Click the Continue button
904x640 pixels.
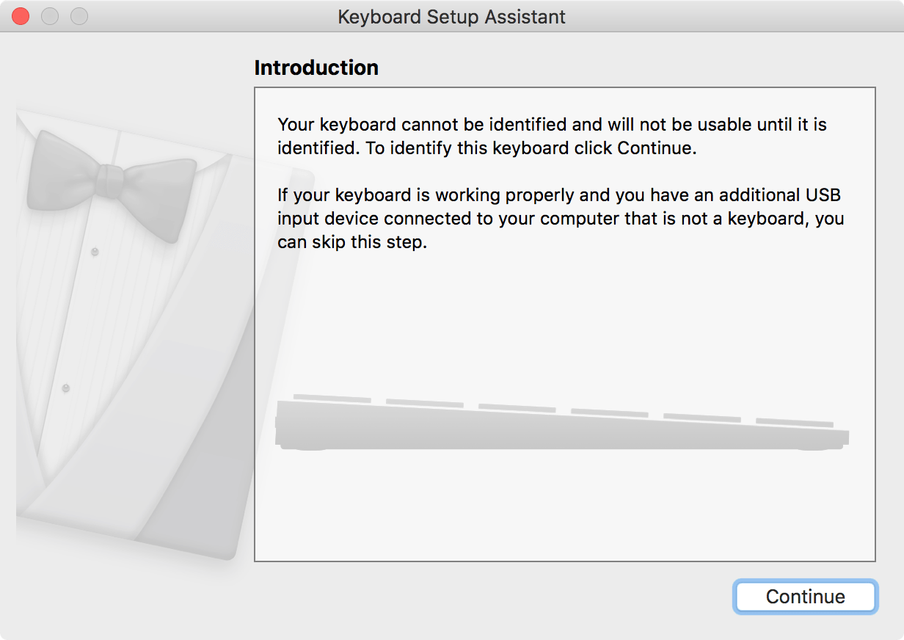coord(805,597)
